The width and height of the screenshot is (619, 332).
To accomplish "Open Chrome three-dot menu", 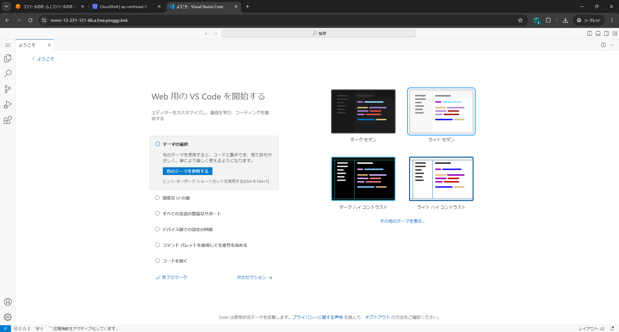I will [x=612, y=20].
